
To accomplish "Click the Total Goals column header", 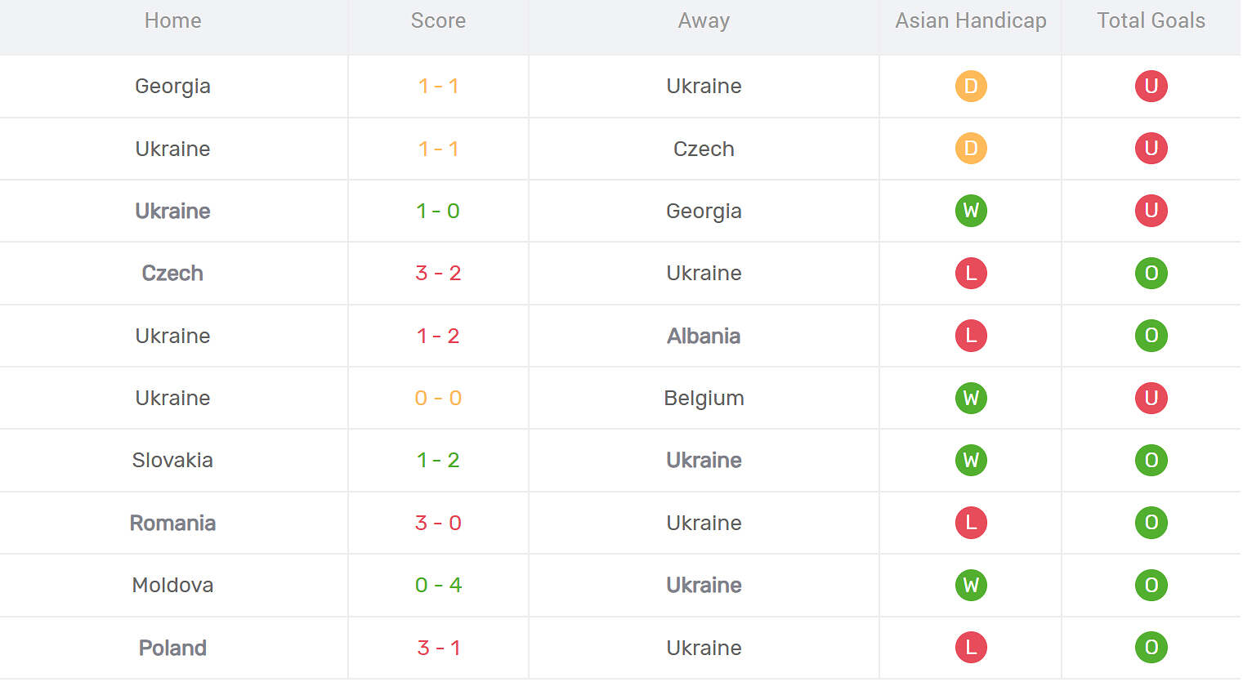I will click(x=1151, y=21).
